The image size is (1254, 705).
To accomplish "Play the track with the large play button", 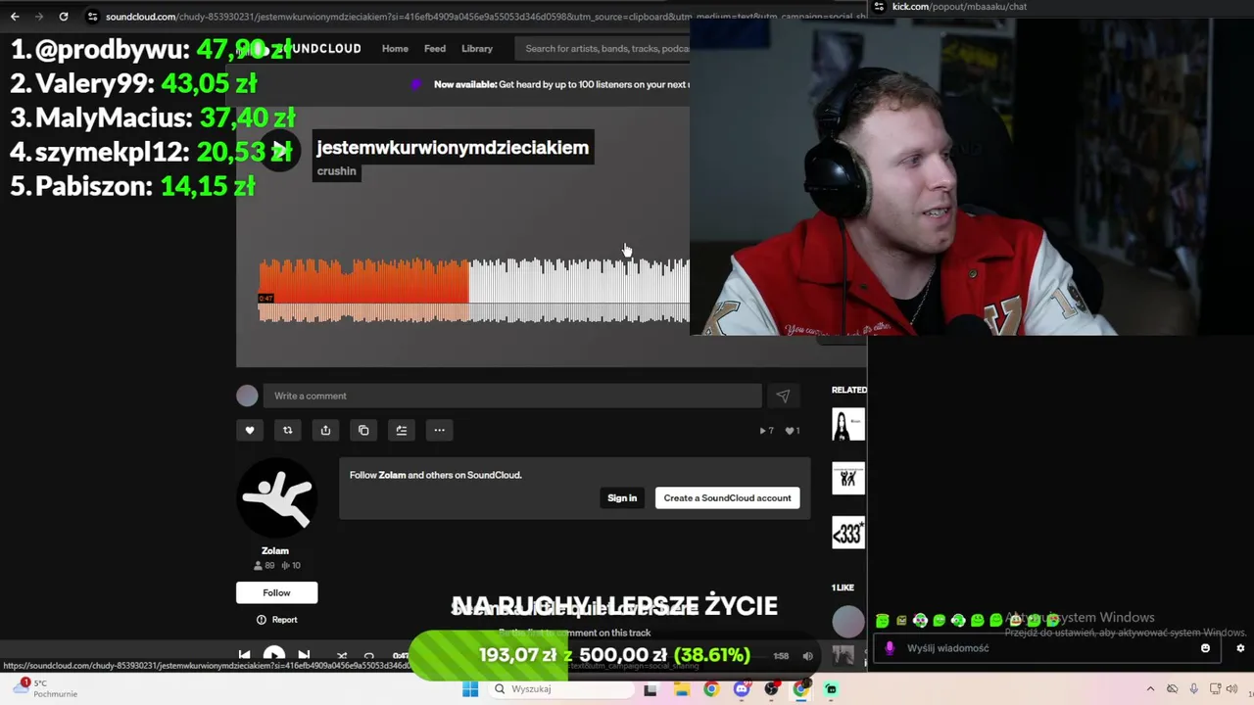I will (280, 151).
